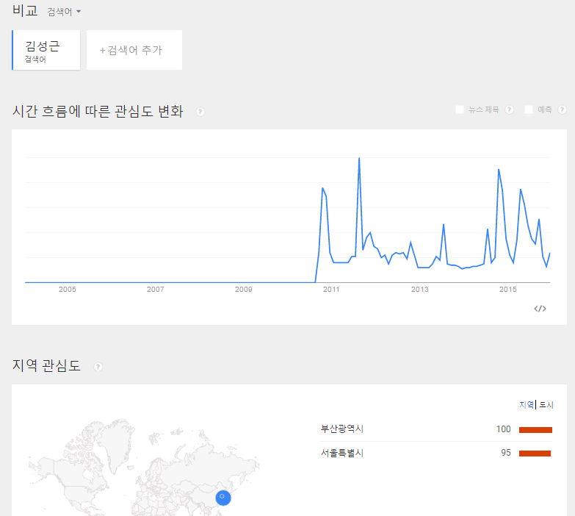Select the 김성근 search term card

coord(46,50)
